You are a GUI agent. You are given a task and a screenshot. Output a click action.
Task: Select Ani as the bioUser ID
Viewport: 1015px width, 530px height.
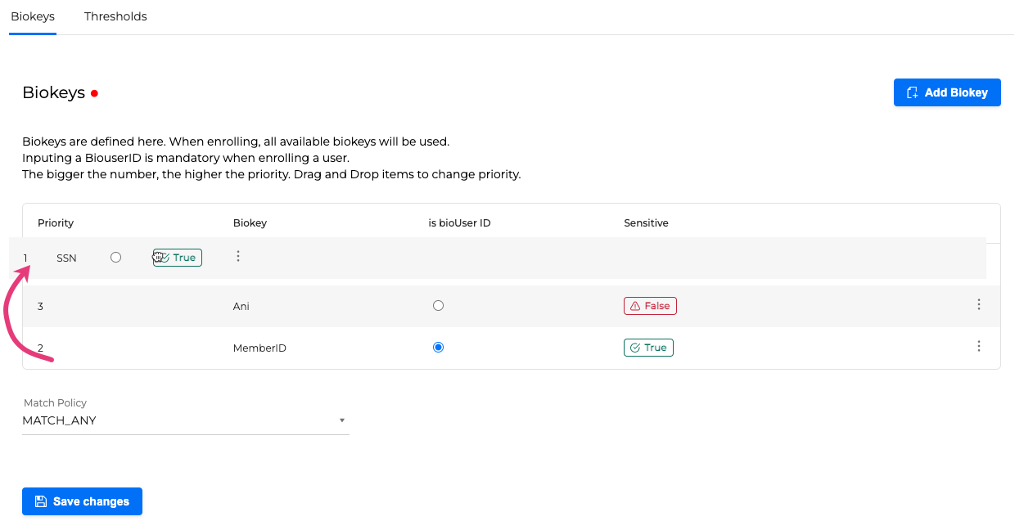[438, 306]
